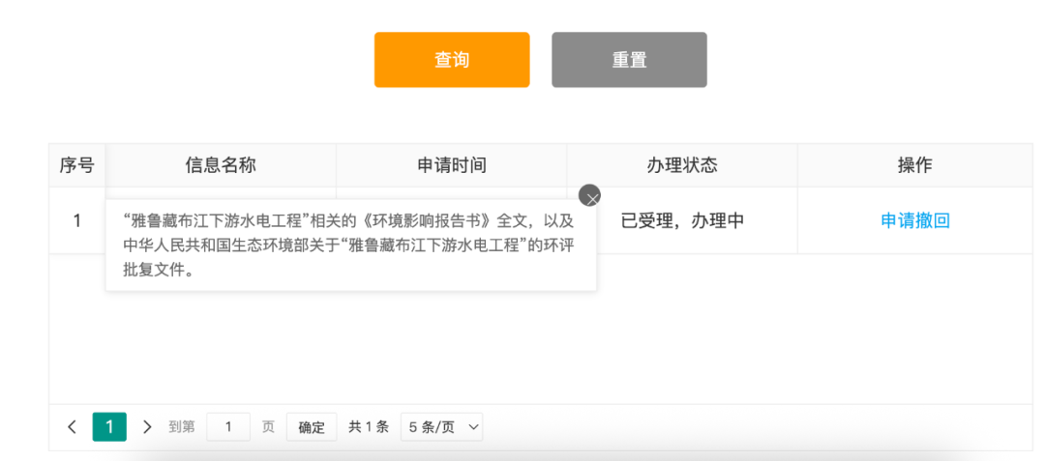Click the 共 1 条 total count text

[369, 427]
